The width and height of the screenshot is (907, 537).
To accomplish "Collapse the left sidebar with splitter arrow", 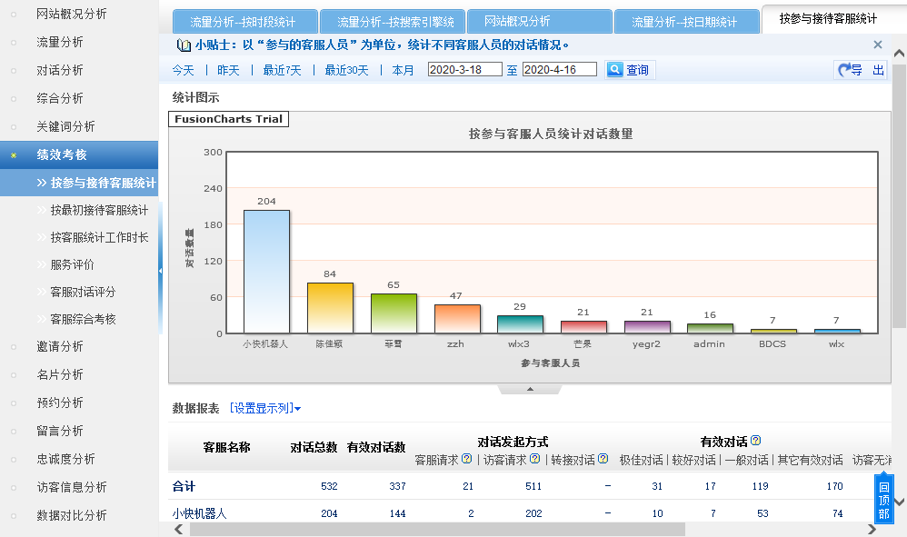I will click(161, 271).
